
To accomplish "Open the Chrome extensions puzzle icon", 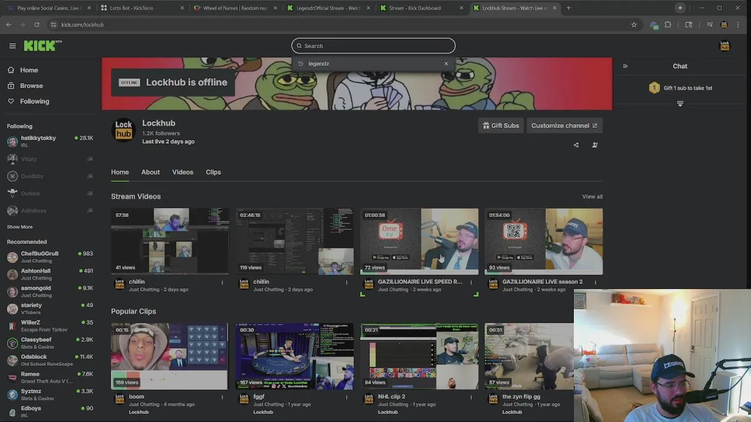I will click(668, 25).
